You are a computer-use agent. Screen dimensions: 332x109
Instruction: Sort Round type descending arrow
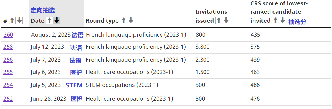(x=131, y=20)
